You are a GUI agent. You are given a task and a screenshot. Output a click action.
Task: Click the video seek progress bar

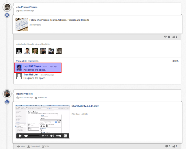coord(32,136)
